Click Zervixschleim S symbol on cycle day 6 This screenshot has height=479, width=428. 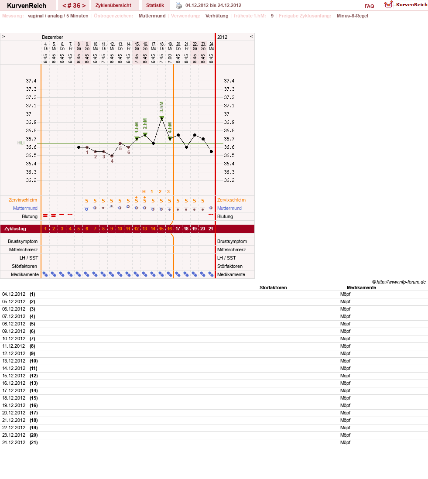click(87, 201)
